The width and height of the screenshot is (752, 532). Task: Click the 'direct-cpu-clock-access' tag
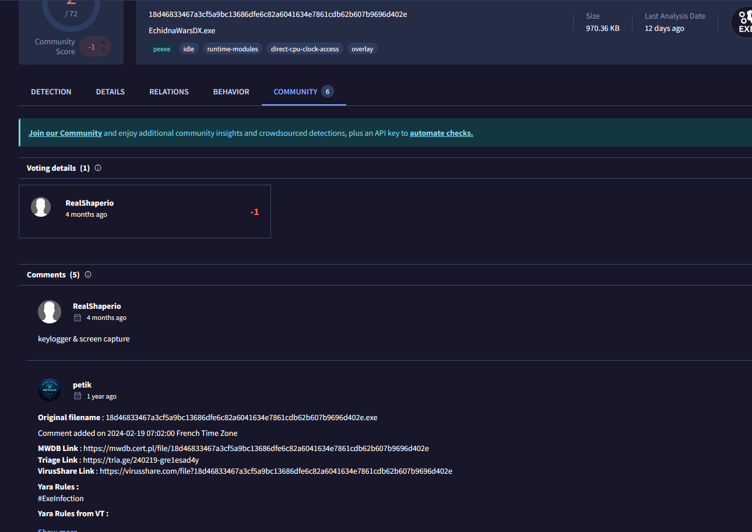point(304,49)
